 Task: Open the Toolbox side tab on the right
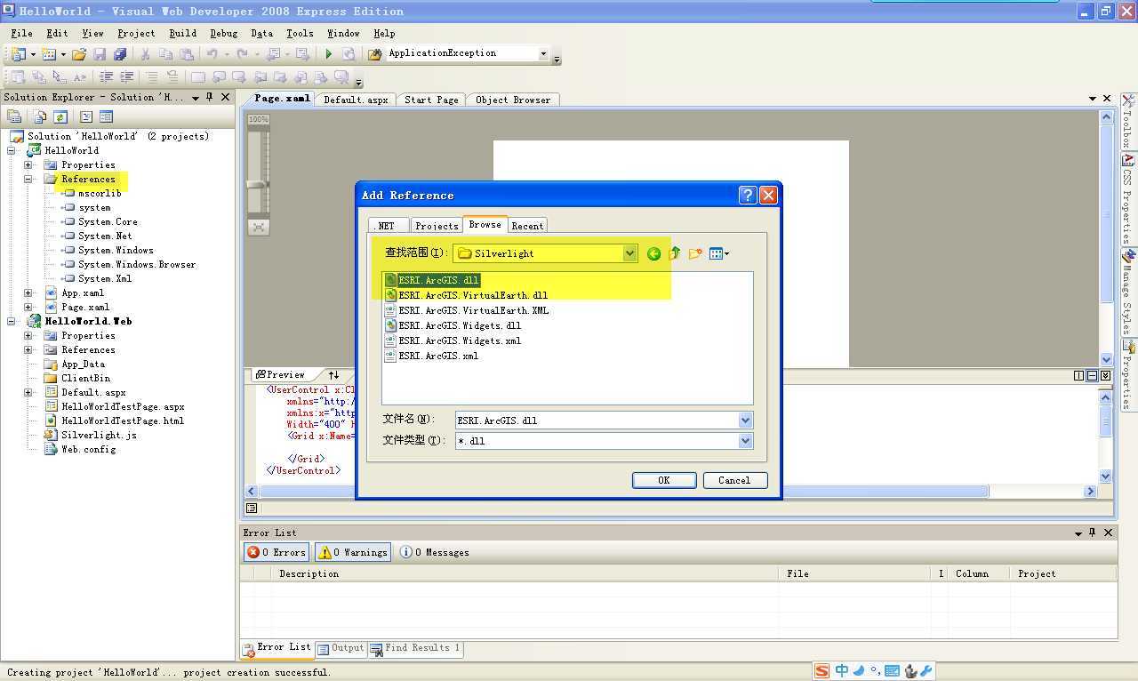(1127, 122)
